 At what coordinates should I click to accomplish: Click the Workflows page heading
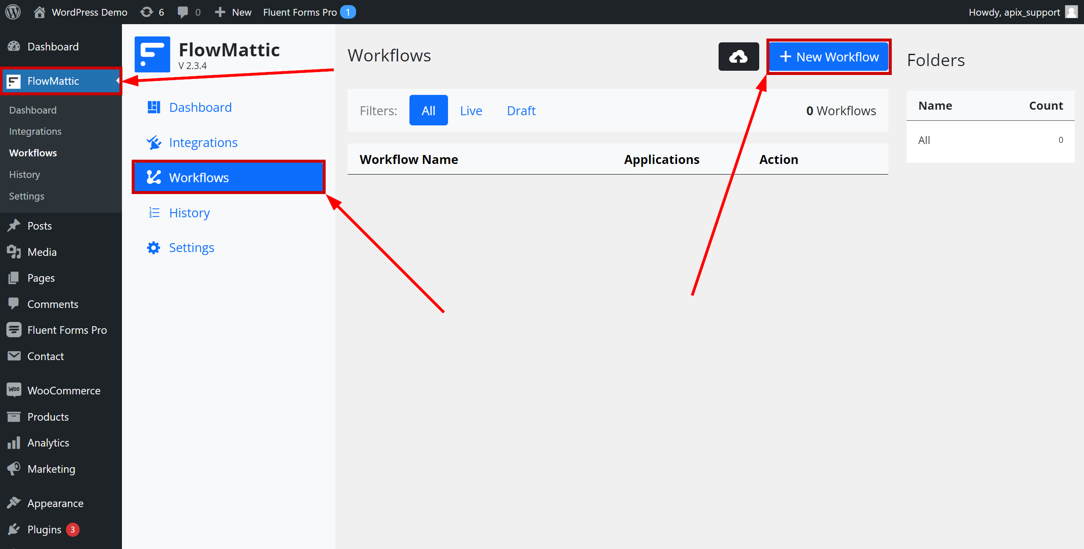(389, 55)
